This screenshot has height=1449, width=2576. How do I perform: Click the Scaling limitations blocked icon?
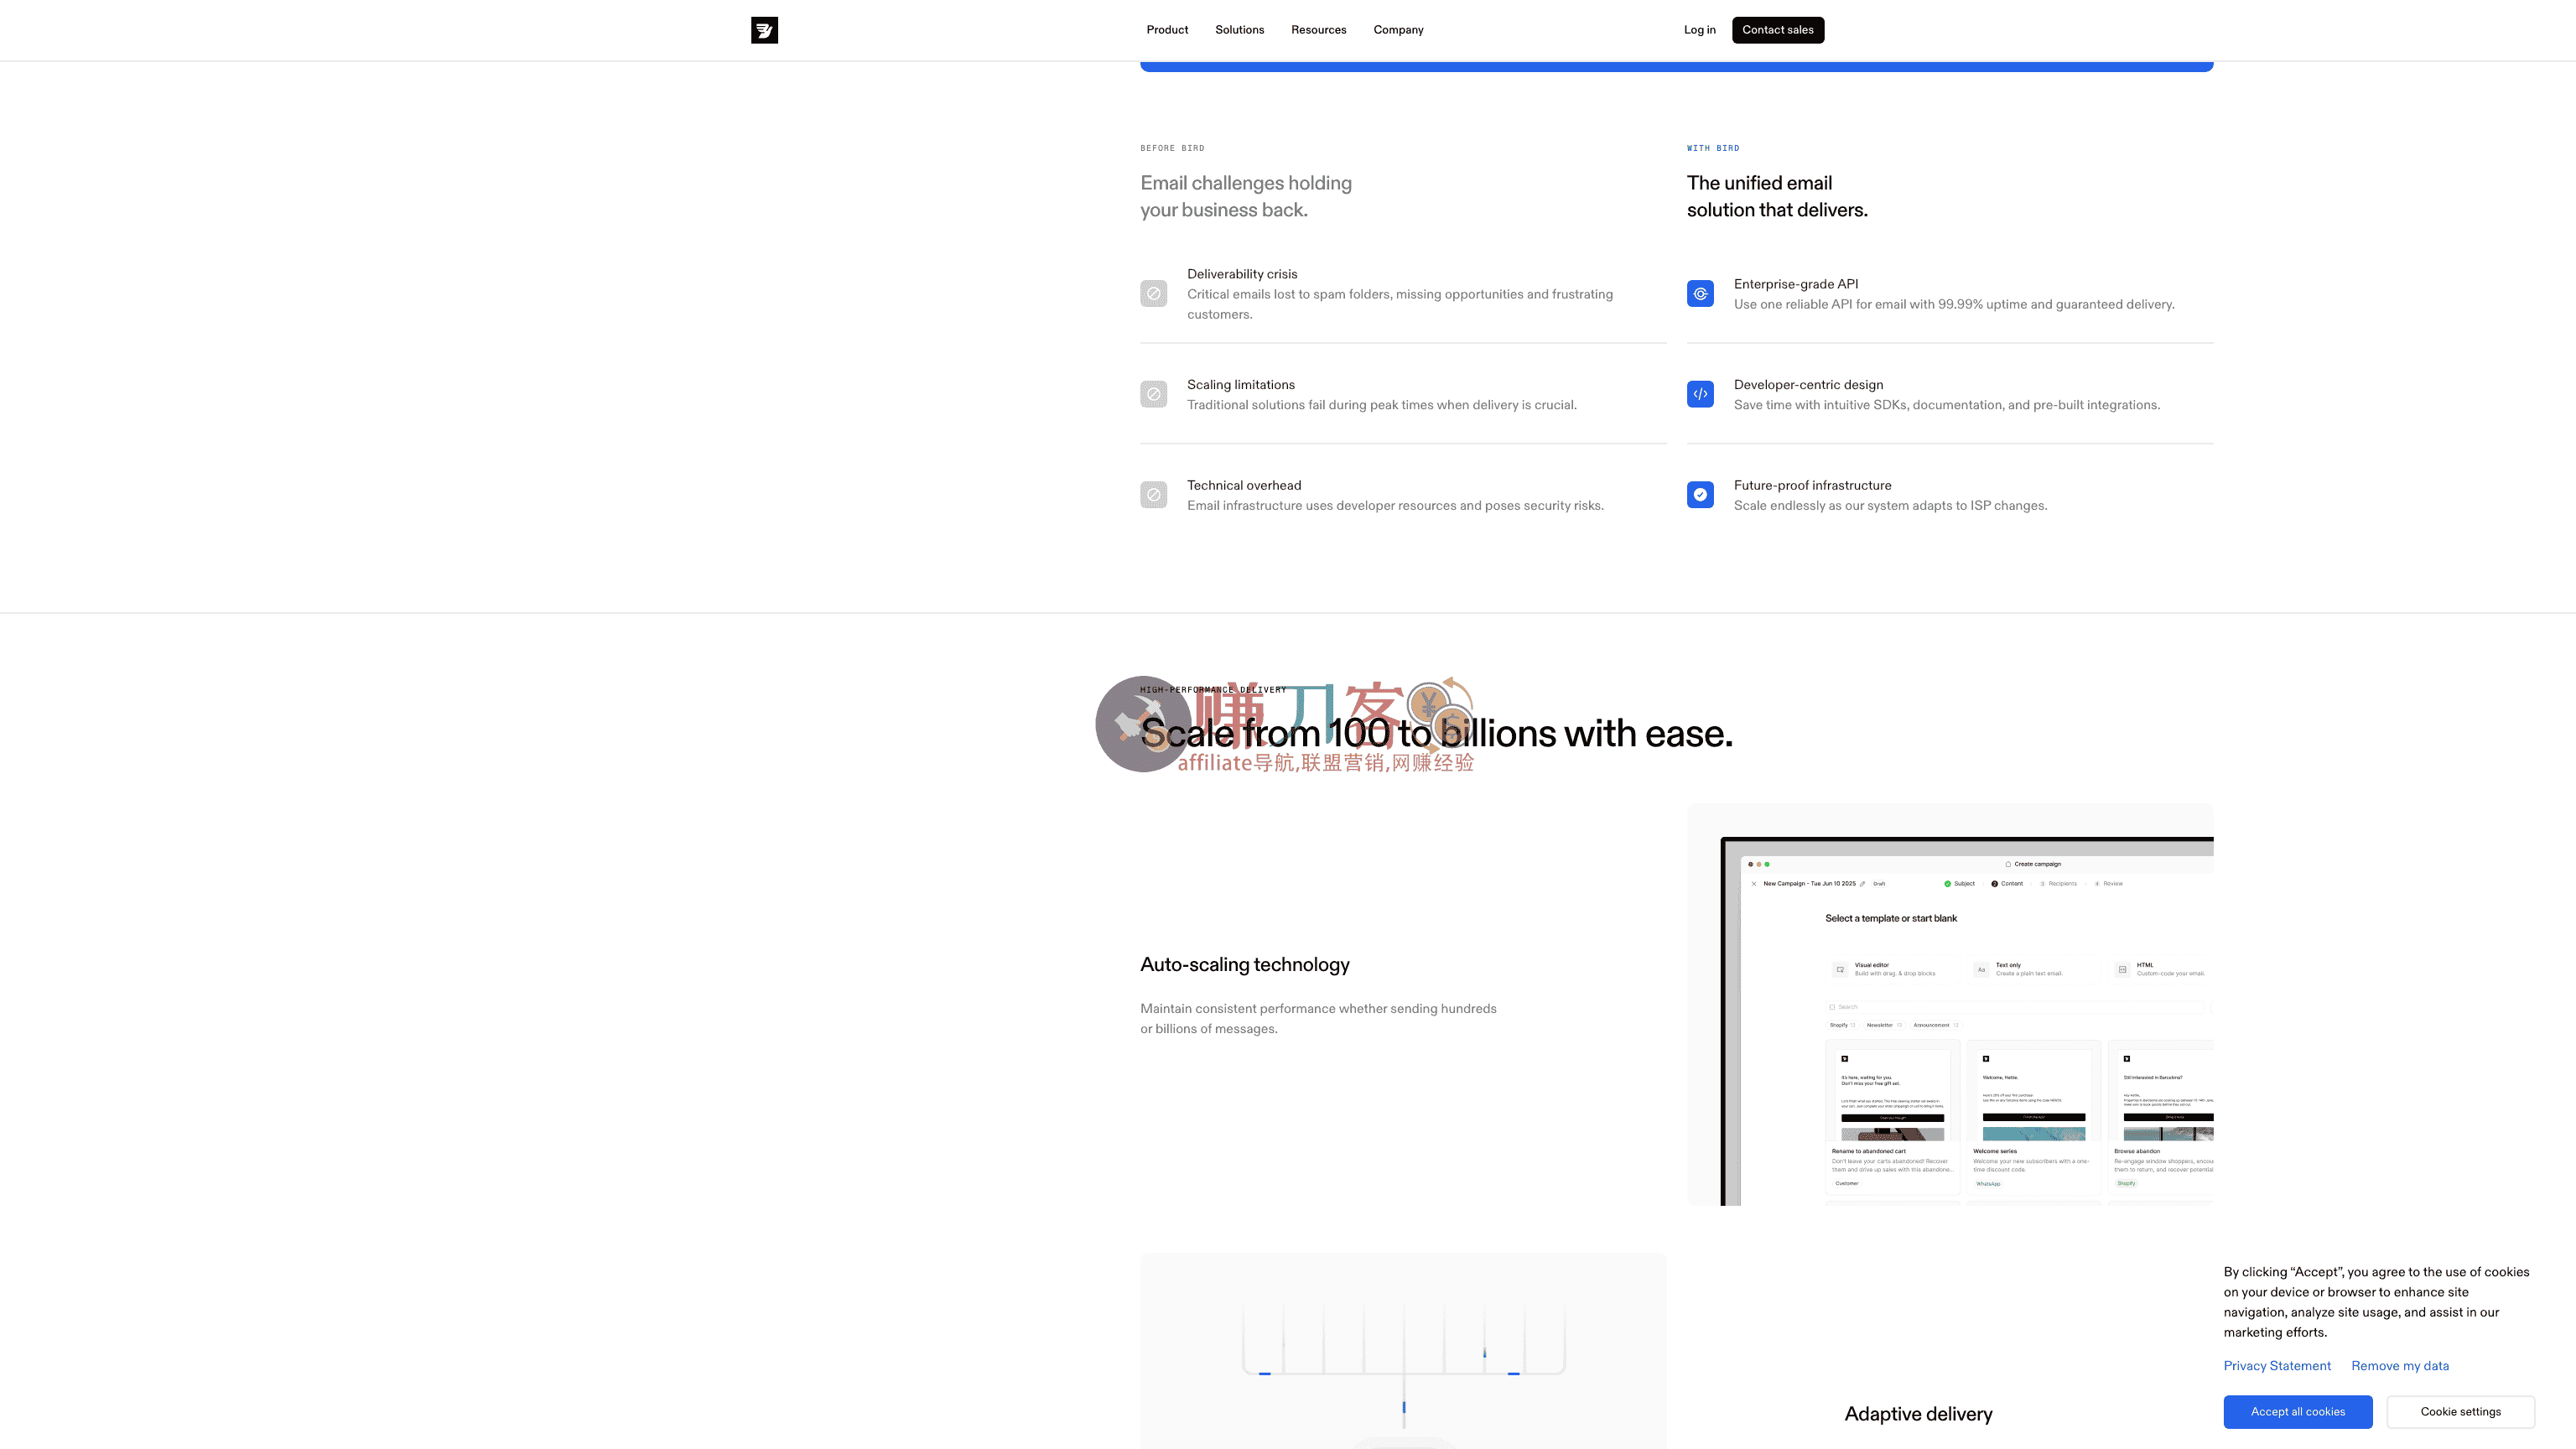click(1153, 394)
